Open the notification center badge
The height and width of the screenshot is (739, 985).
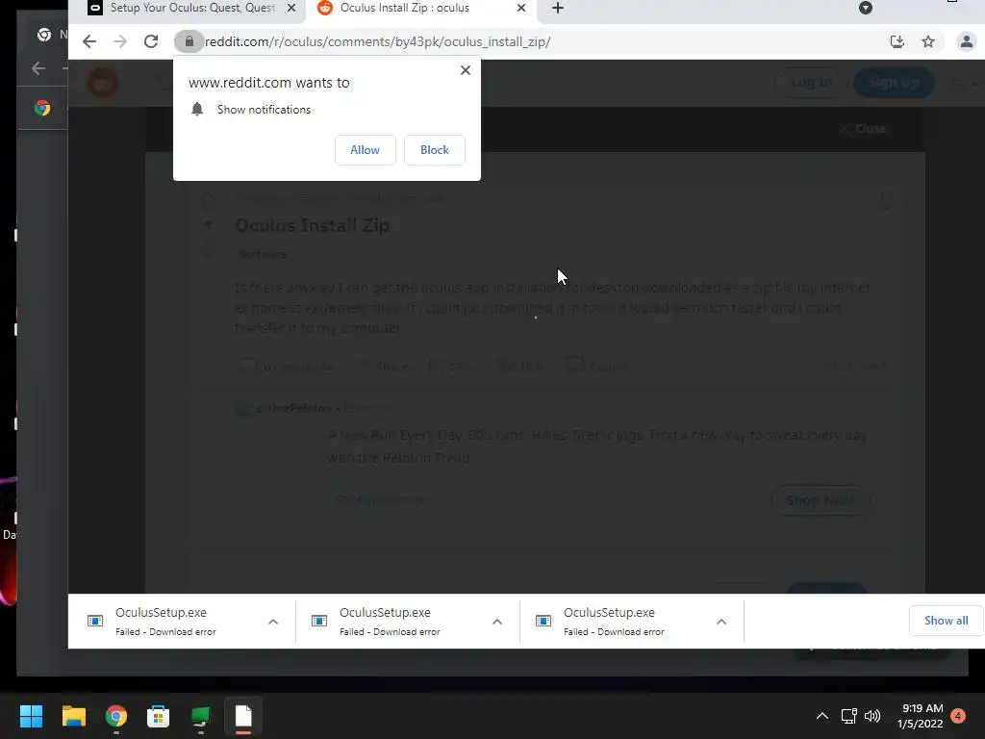pyautogui.click(x=958, y=716)
